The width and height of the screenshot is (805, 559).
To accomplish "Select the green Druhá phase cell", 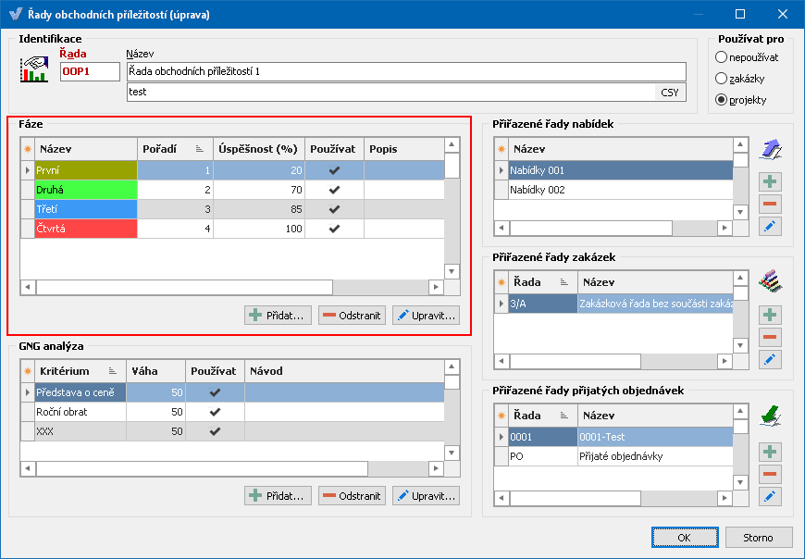I will coord(86,190).
